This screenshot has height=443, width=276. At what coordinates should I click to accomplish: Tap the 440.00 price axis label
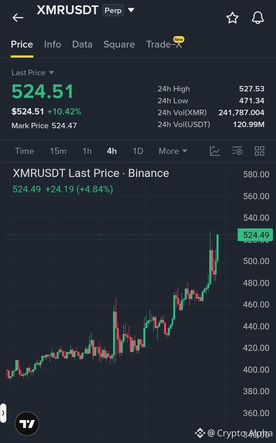[256, 326]
